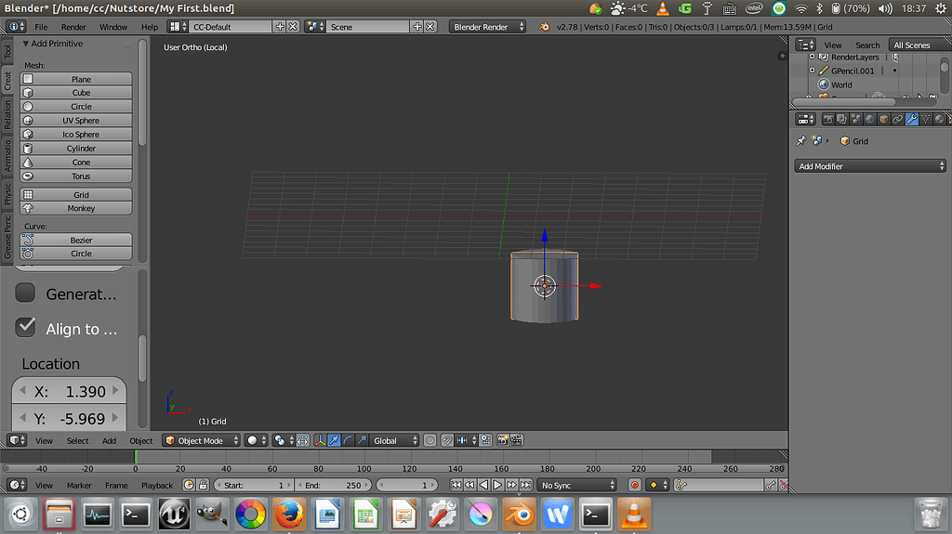Enable the rotate manipulator
The width and height of the screenshot is (952, 534).
[348, 440]
